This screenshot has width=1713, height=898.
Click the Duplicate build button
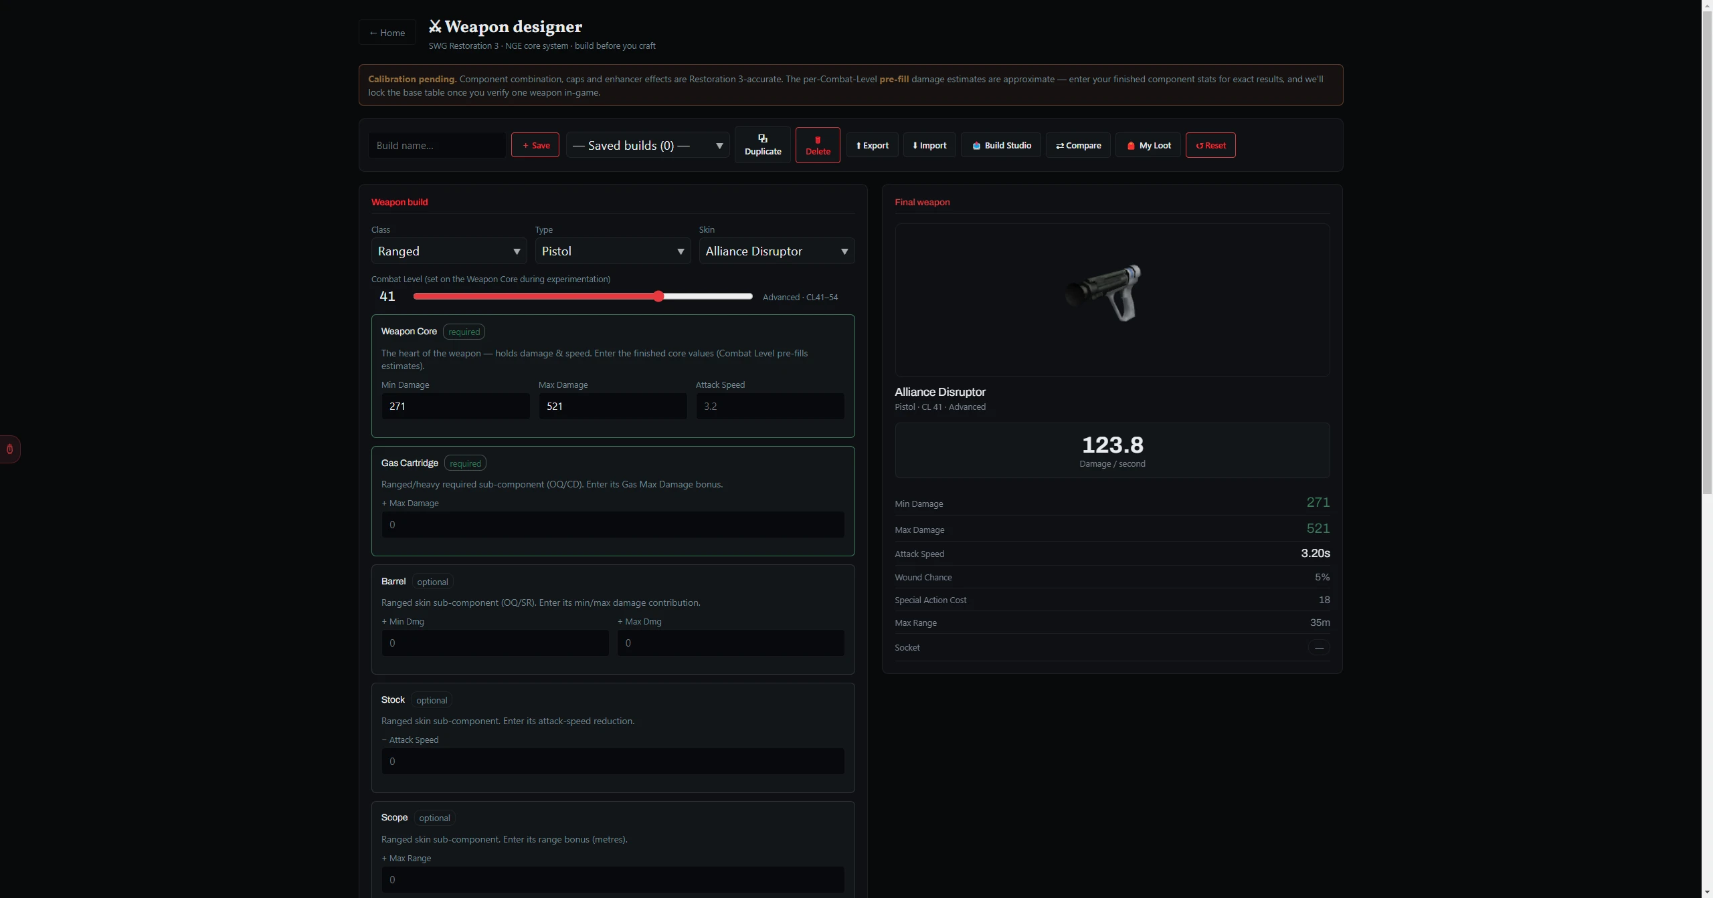point(762,145)
